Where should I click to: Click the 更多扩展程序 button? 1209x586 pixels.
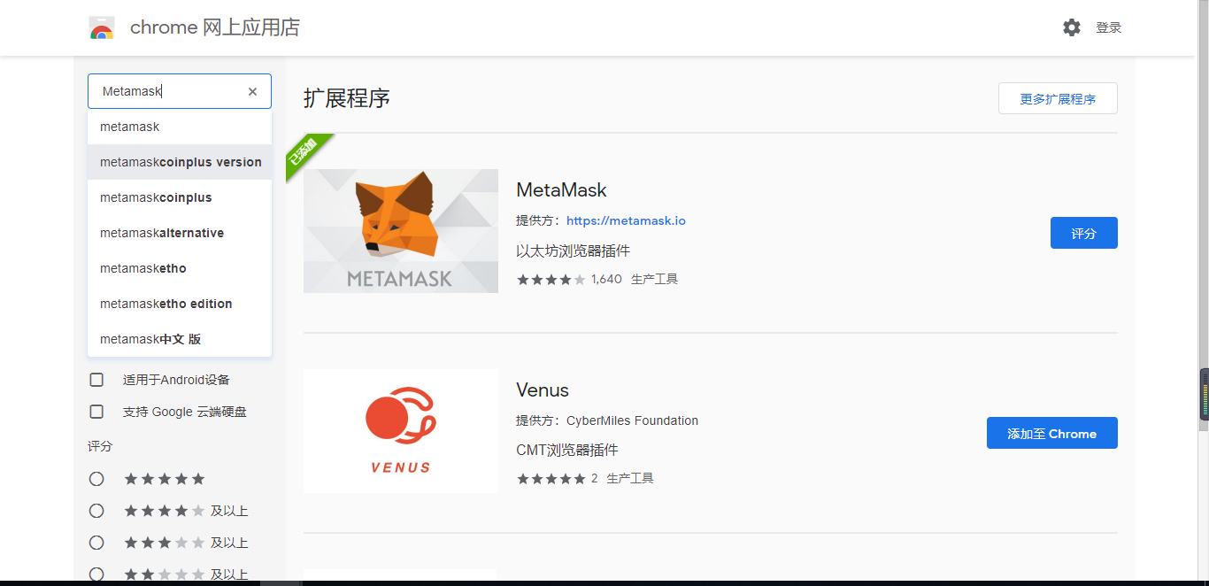[1058, 98]
